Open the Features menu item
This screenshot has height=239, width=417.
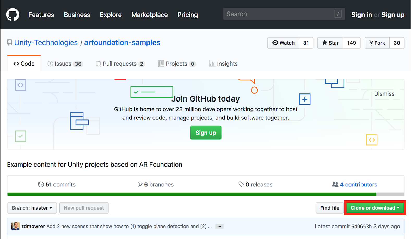pos(41,15)
